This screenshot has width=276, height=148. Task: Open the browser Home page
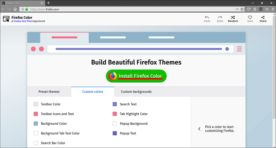tap(15, 9)
